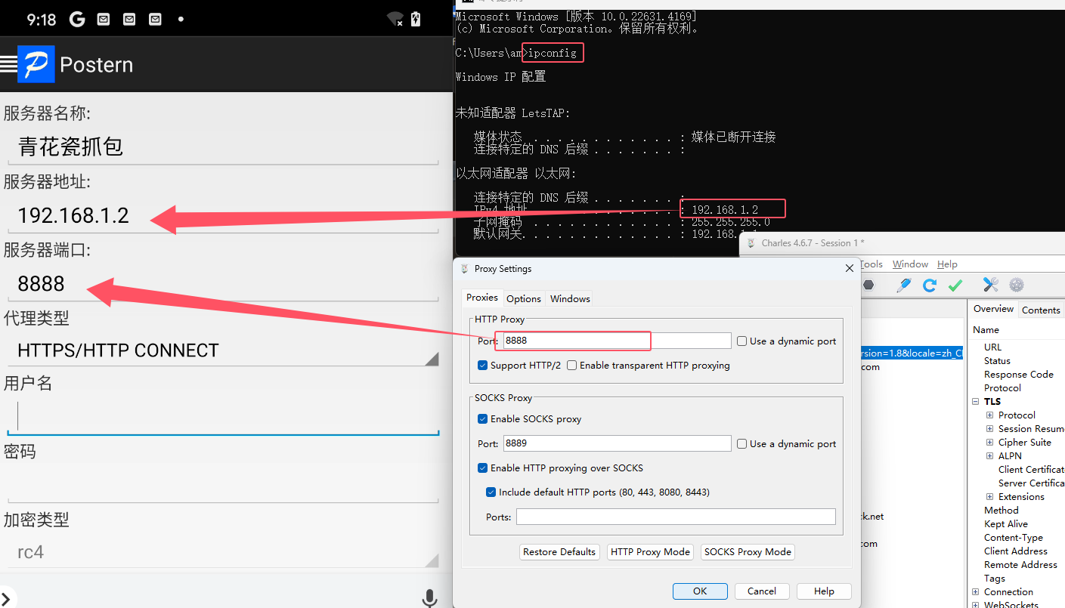This screenshot has width=1065, height=608.
Task: Select the Content-Type row
Action: coord(1013,538)
